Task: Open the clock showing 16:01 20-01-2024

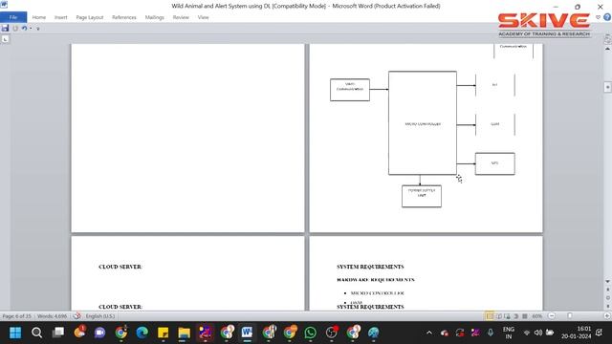Action: pos(576,333)
